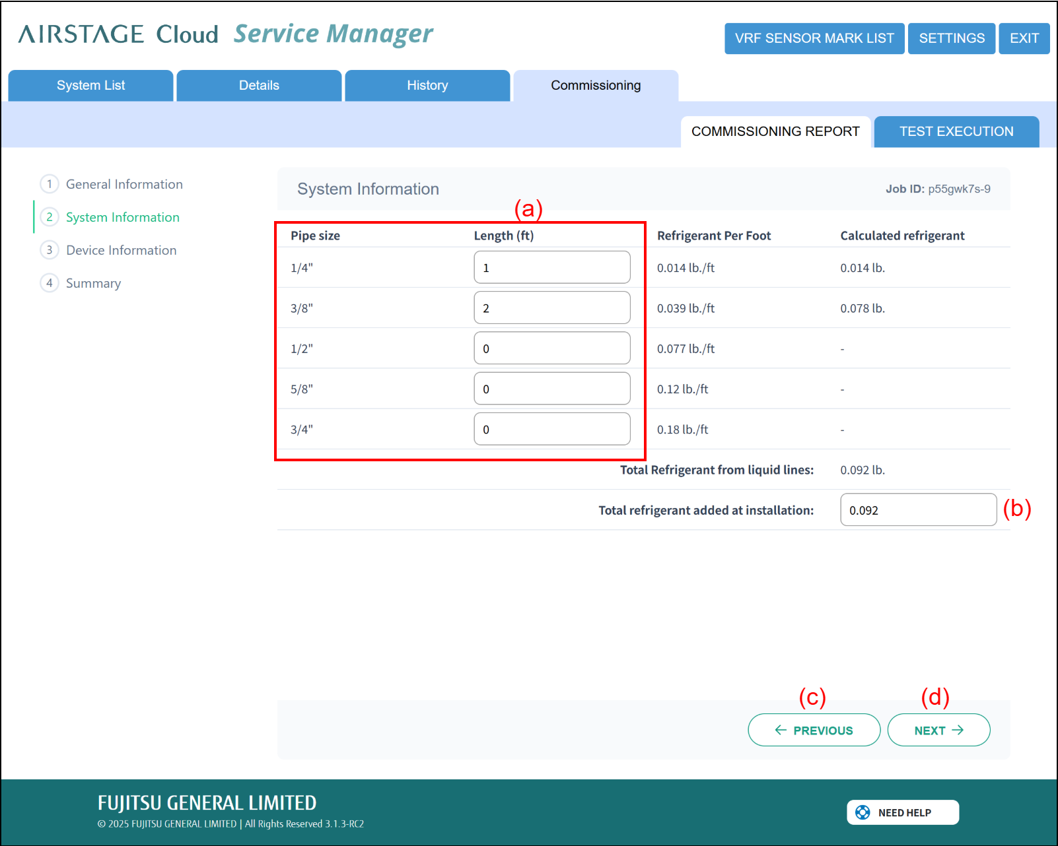Go to the Previous step
Viewport: 1058px width, 846px height.
point(814,730)
